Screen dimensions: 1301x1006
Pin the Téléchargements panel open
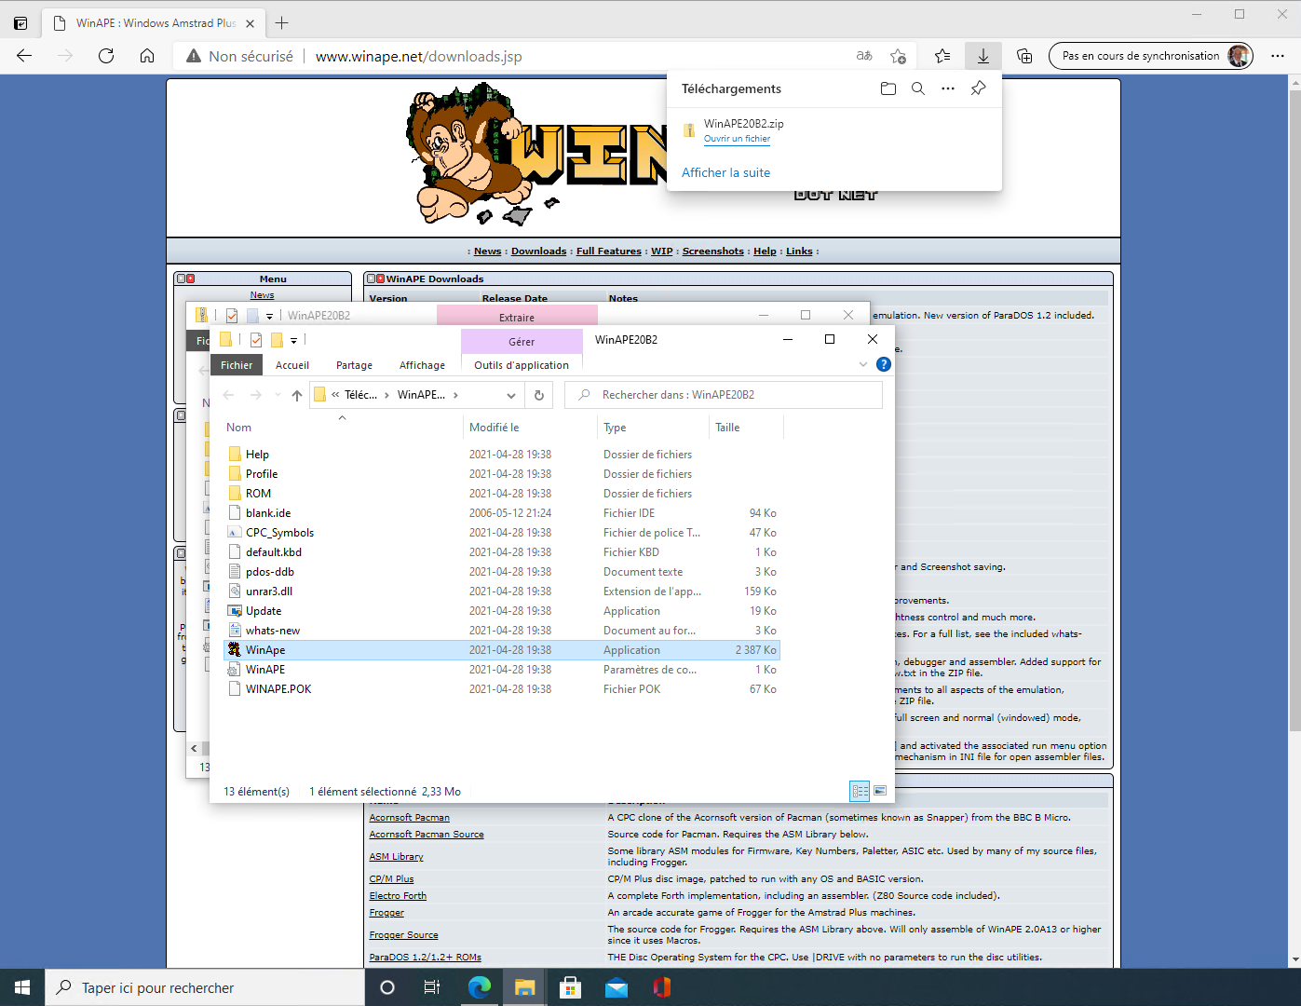(978, 88)
